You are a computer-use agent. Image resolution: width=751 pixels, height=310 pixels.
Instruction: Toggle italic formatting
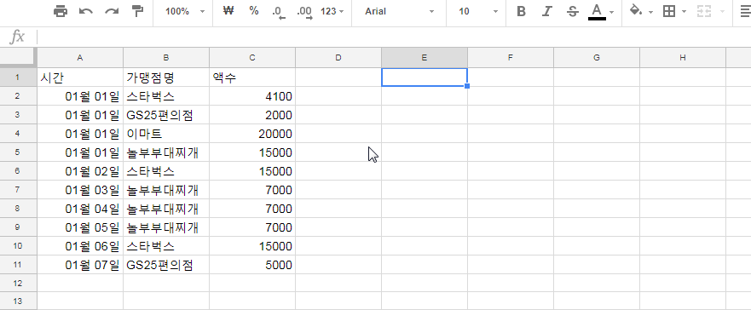click(x=547, y=11)
